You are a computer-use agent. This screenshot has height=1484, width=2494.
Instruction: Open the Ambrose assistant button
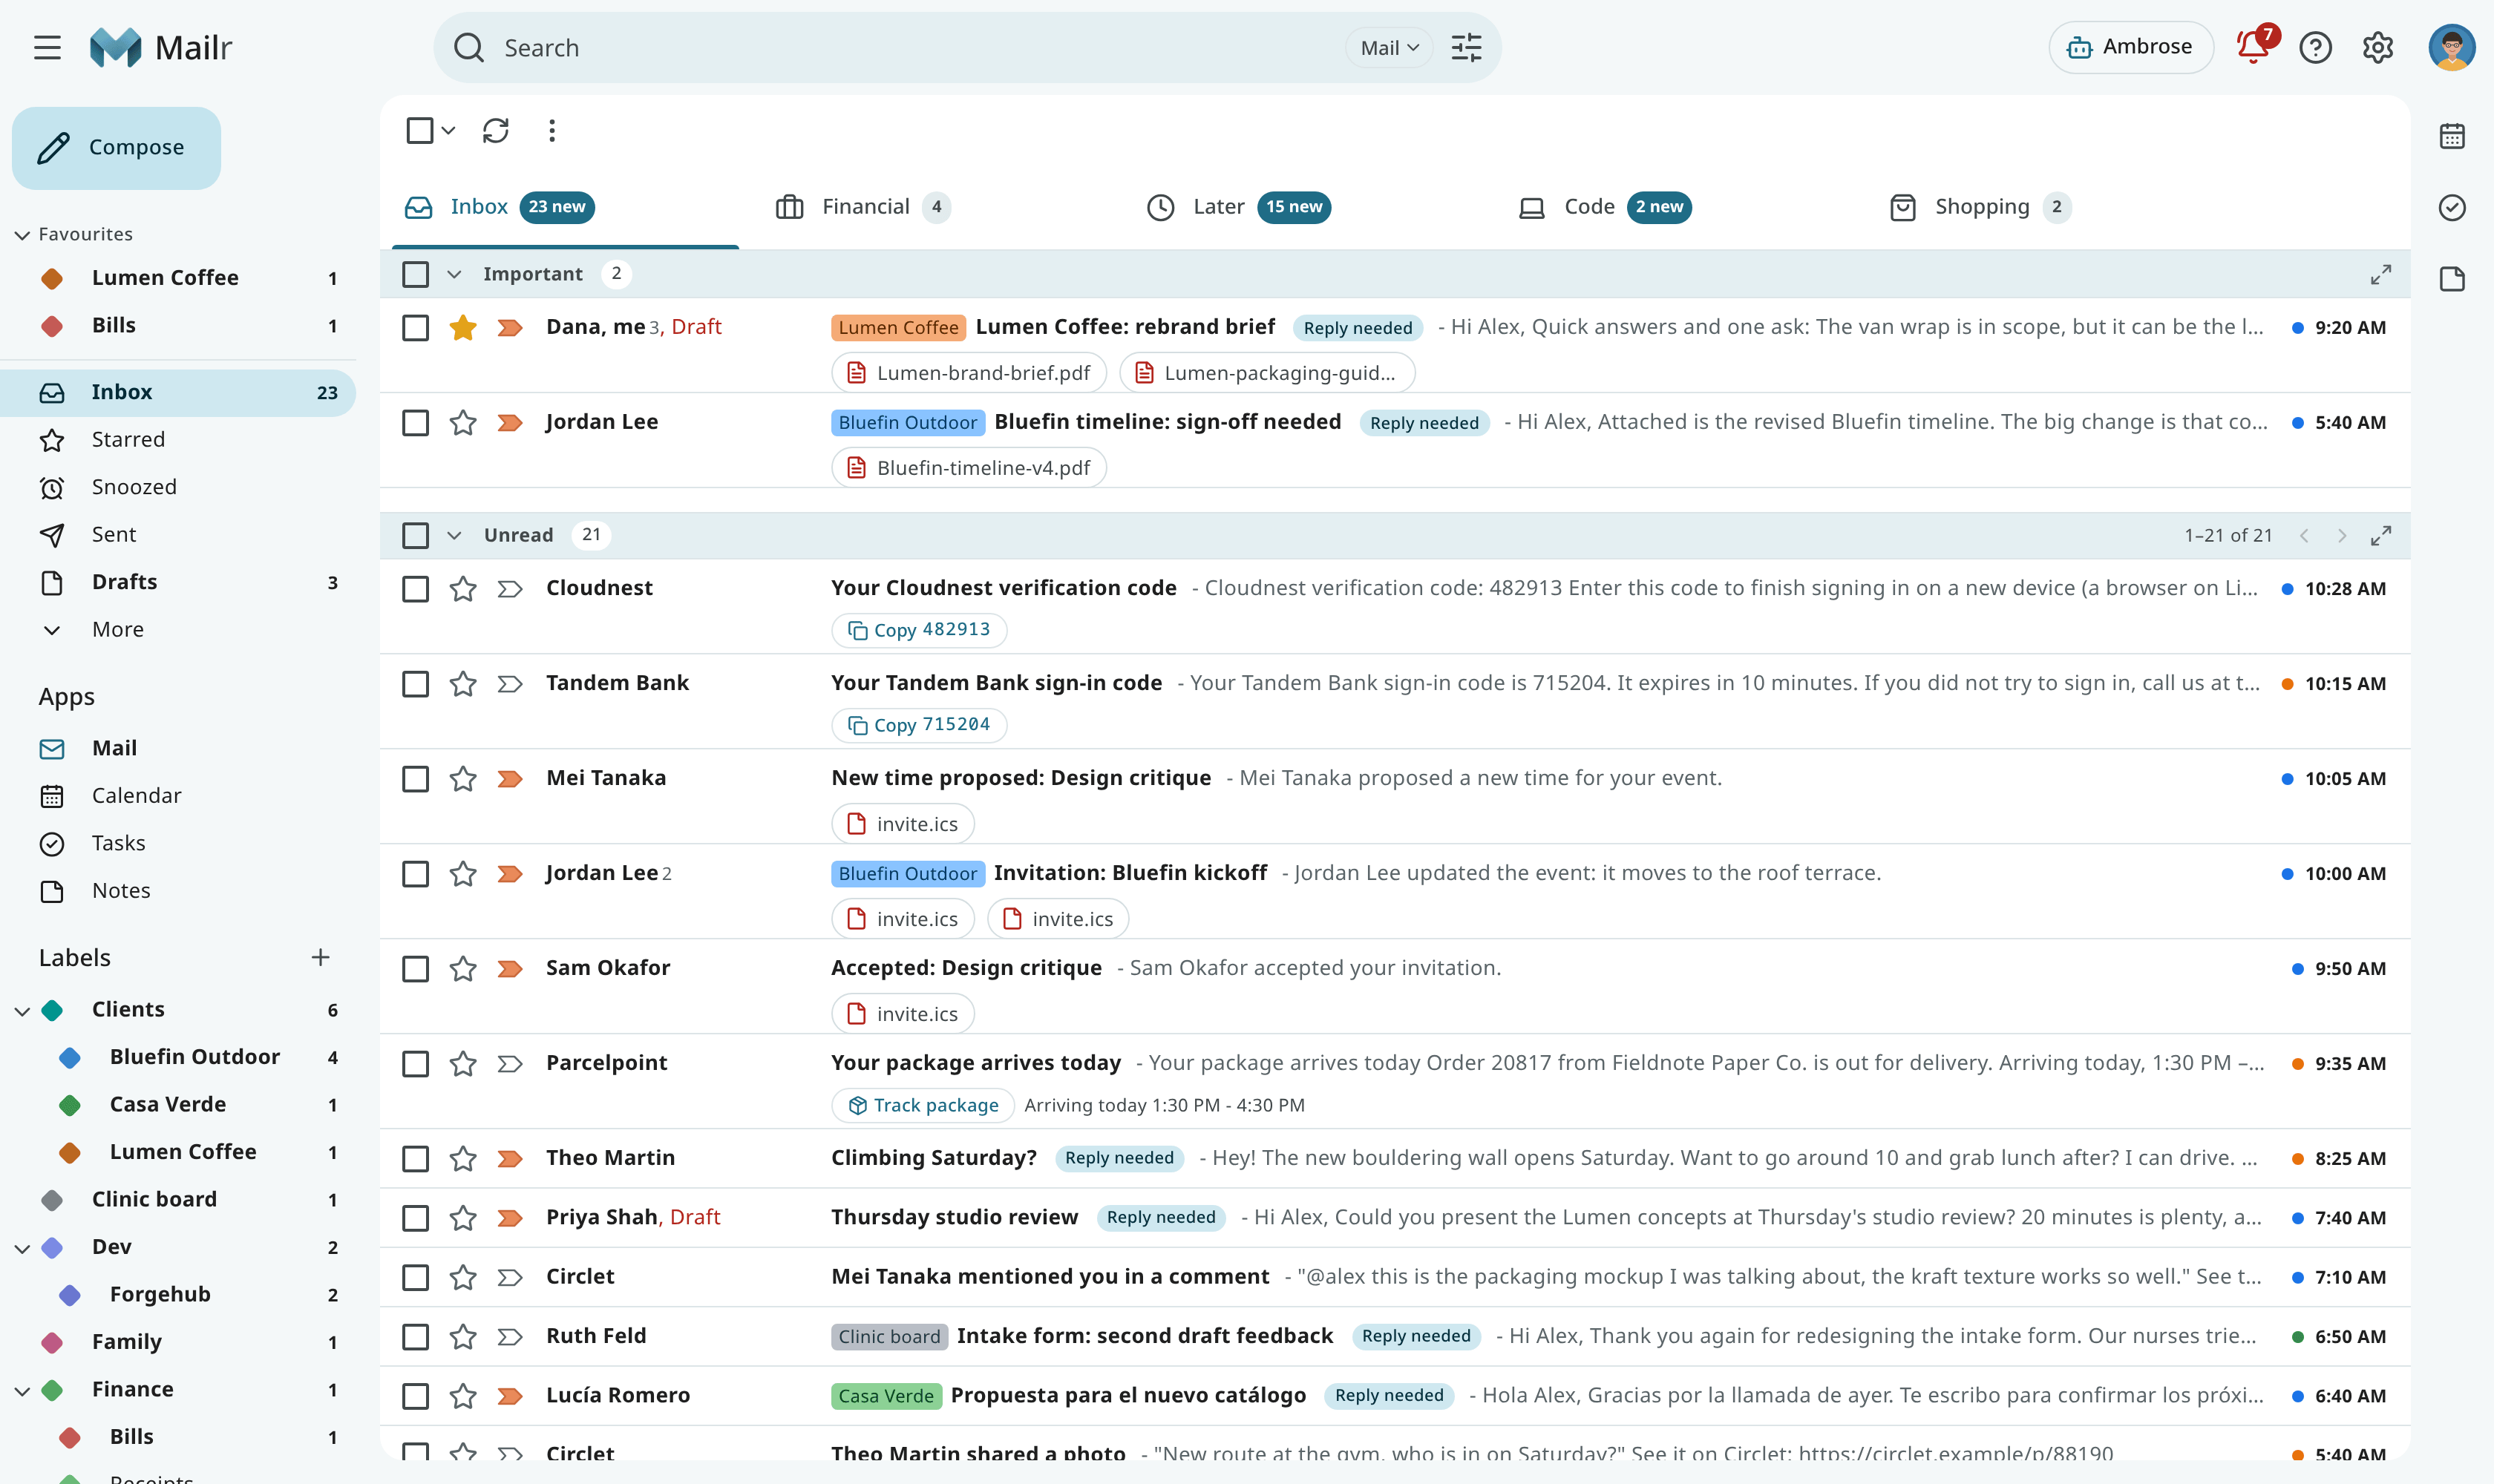pos(2130,47)
